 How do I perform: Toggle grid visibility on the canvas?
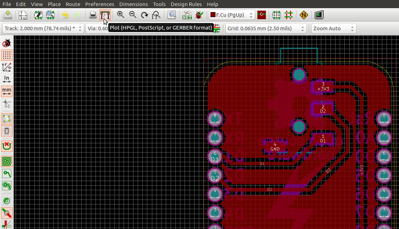[7, 55]
